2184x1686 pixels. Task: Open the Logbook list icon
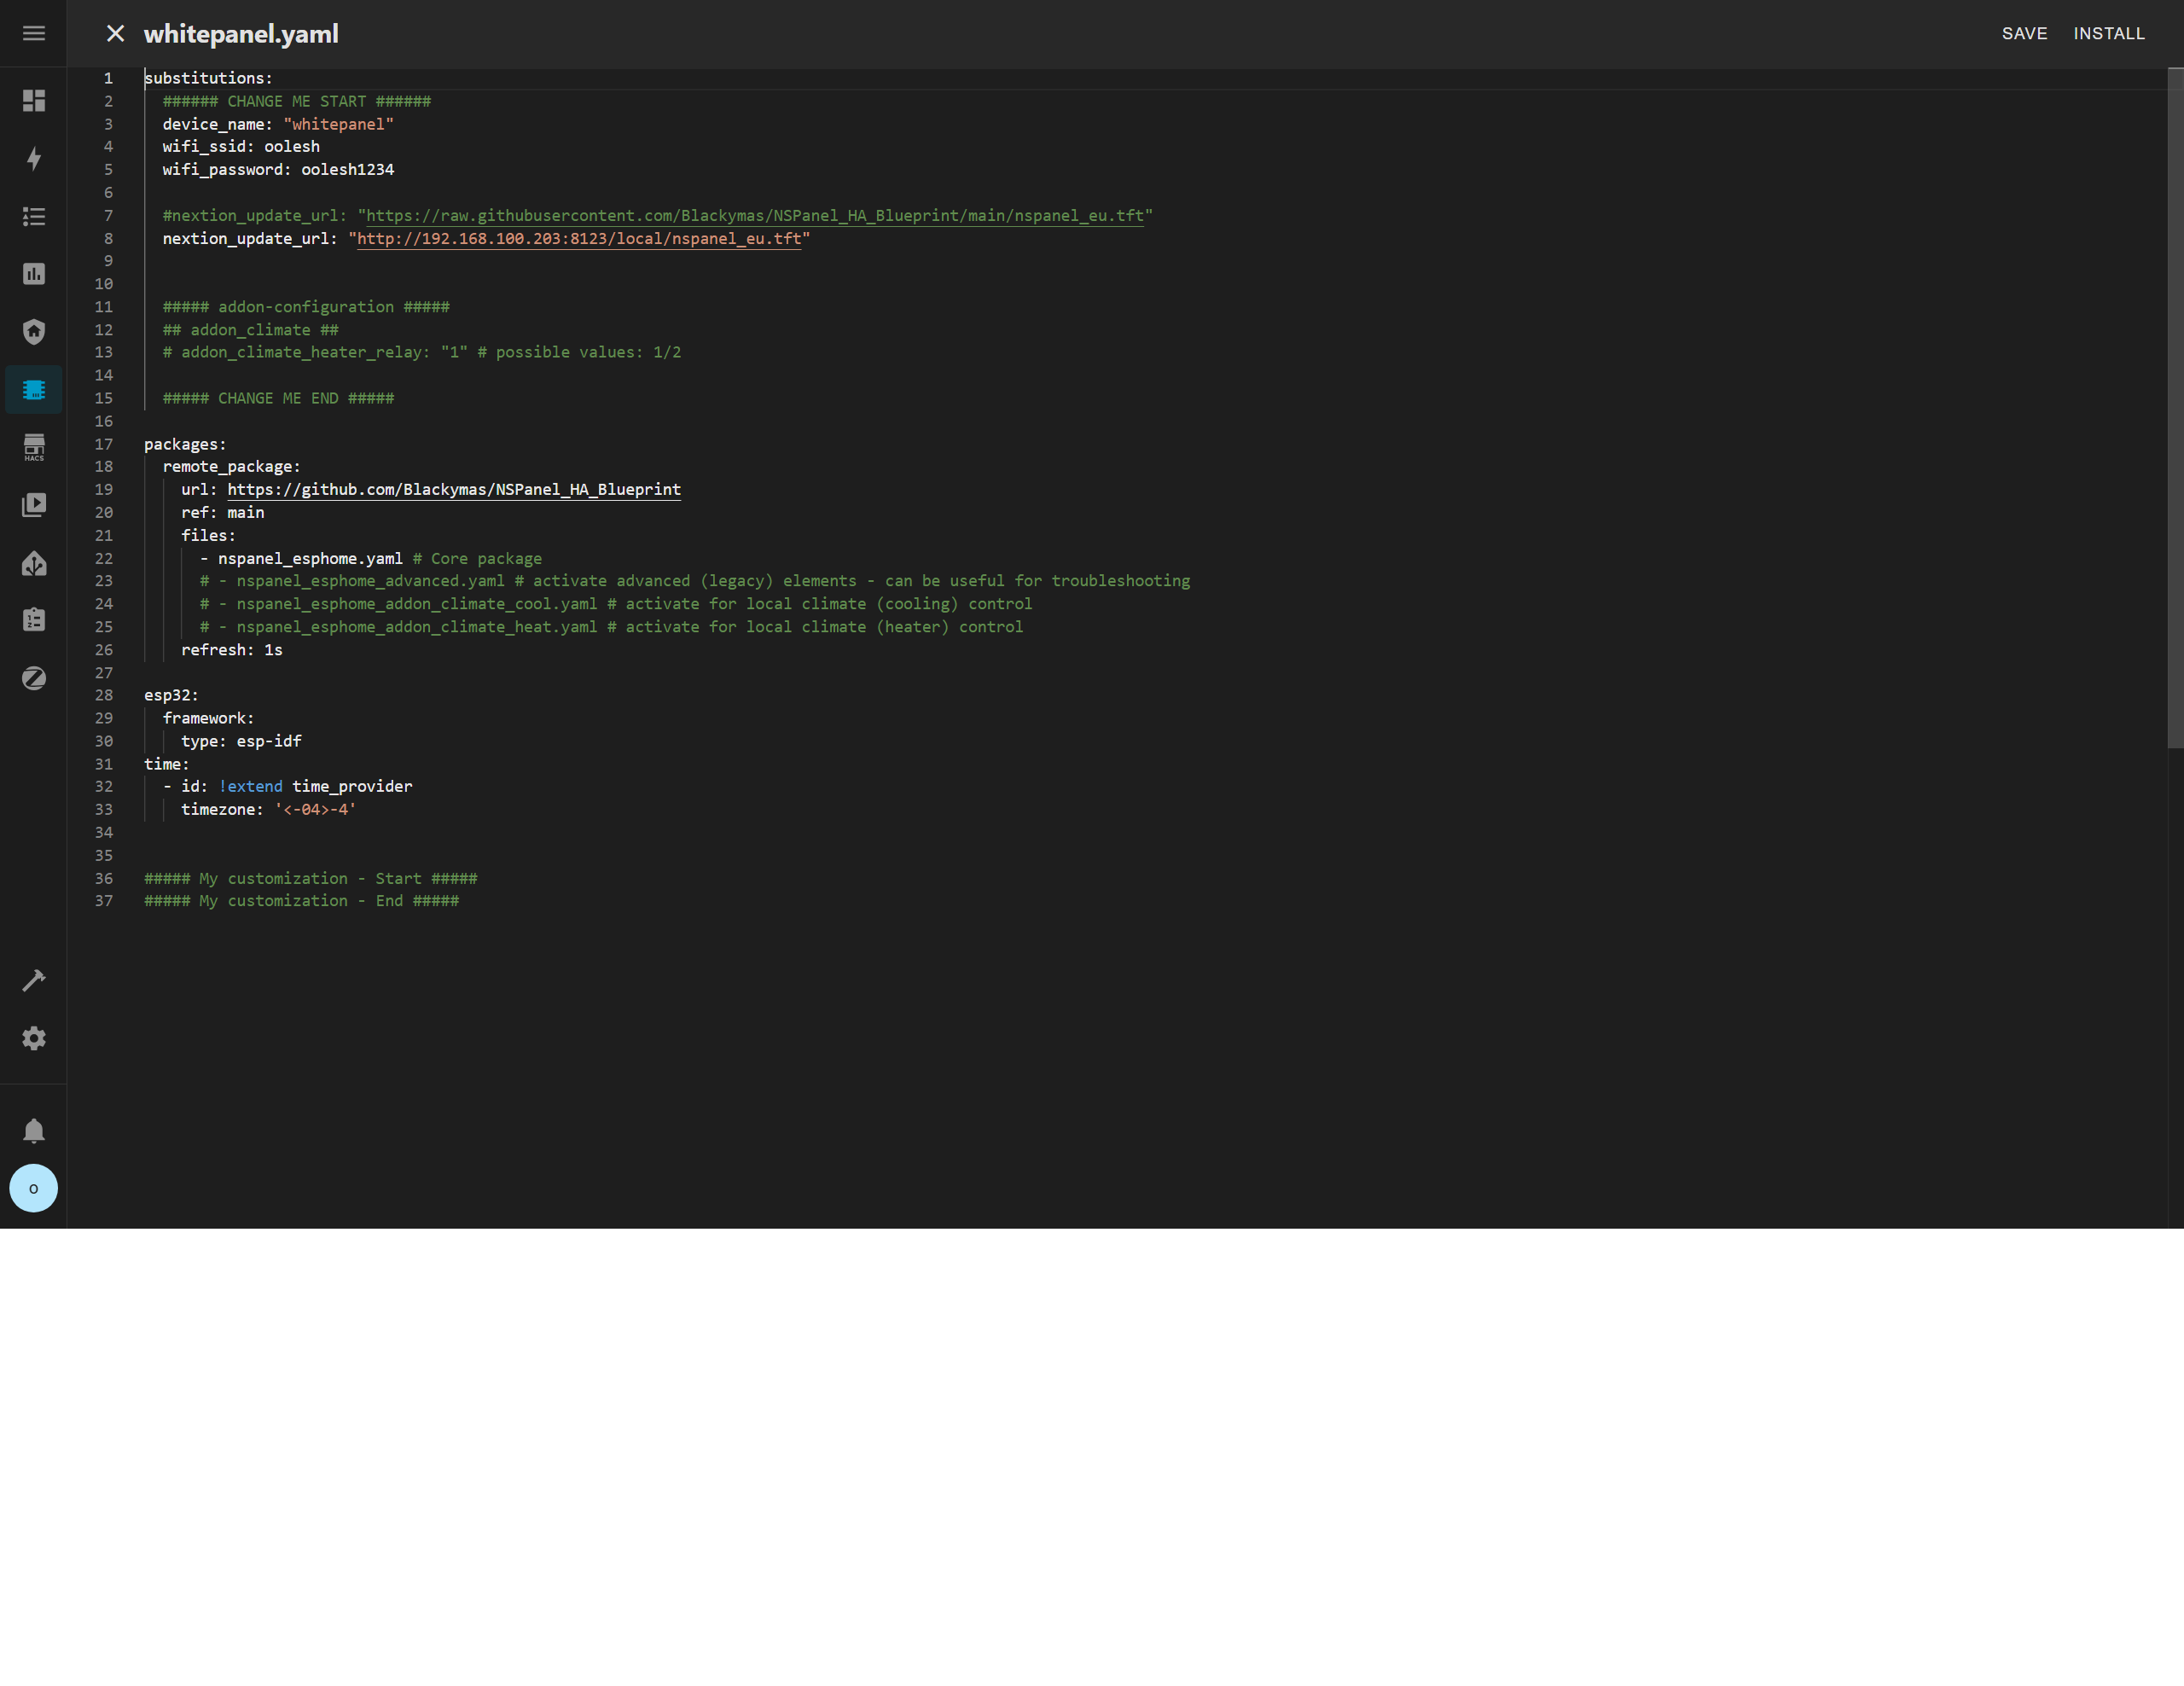click(34, 217)
